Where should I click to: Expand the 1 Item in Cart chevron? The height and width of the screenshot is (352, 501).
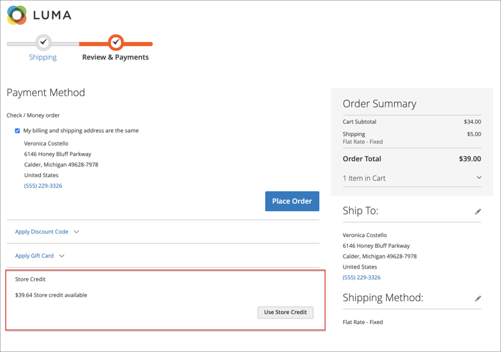(478, 178)
